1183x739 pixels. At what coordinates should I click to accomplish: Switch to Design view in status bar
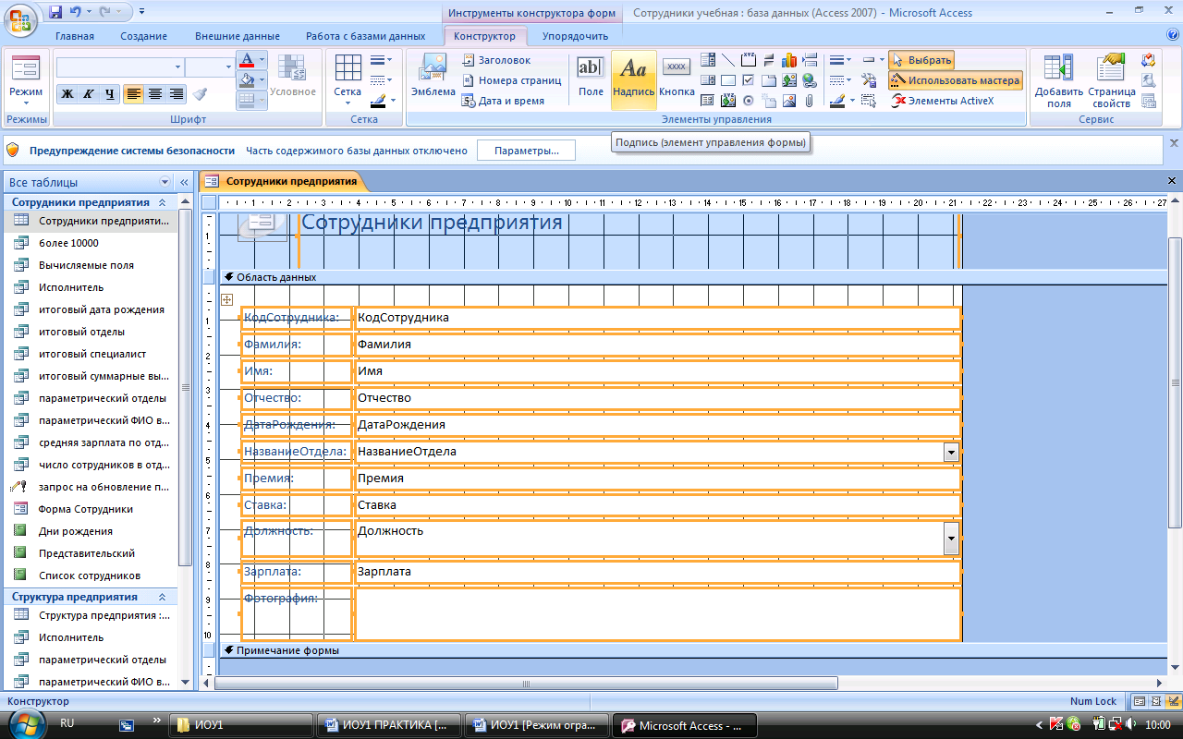click(1173, 701)
